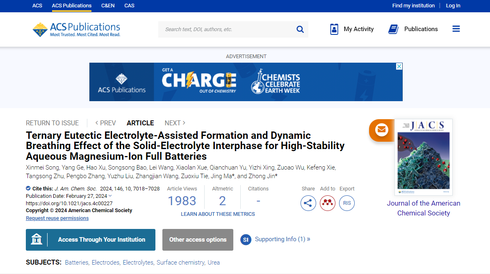Screen dimensions: 490x274
Task: Click Publications label in header
Action: 421,29
